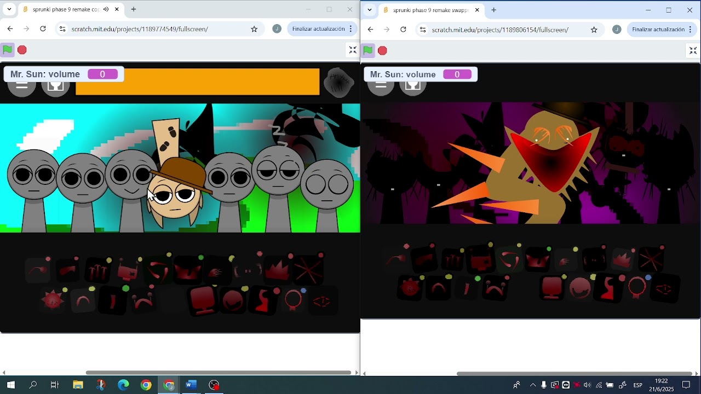
Task: Exit fullscreen mode in the left Scratch window
Action: 353,50
